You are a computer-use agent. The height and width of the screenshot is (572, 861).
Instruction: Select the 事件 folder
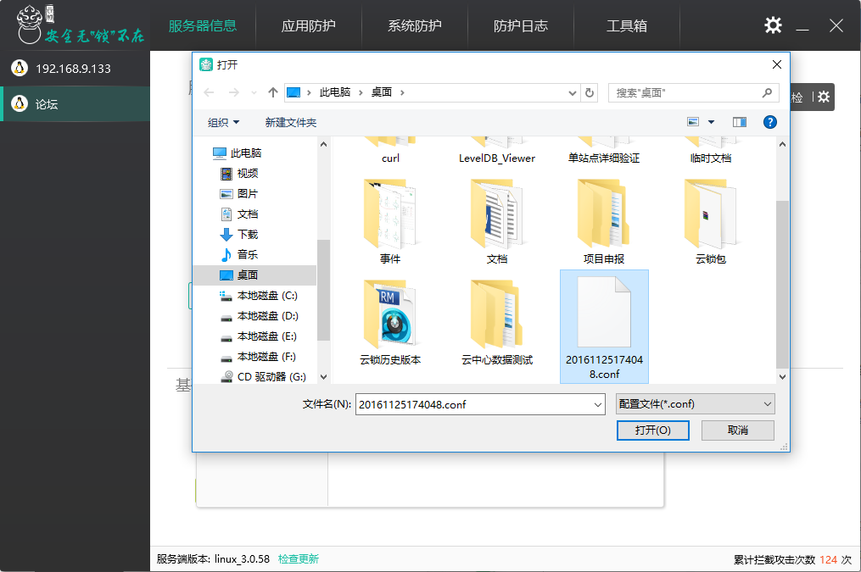click(390, 221)
